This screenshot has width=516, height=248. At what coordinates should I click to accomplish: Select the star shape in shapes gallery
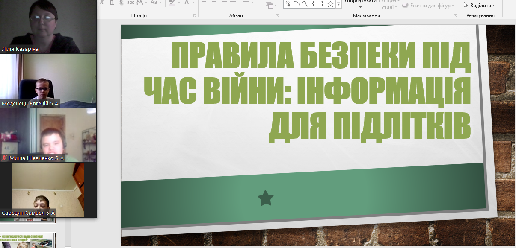[330, 4]
